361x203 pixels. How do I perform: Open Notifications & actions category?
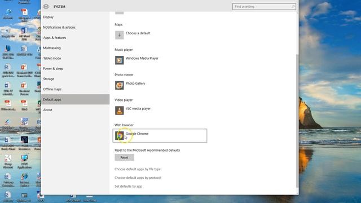[x=59, y=28]
